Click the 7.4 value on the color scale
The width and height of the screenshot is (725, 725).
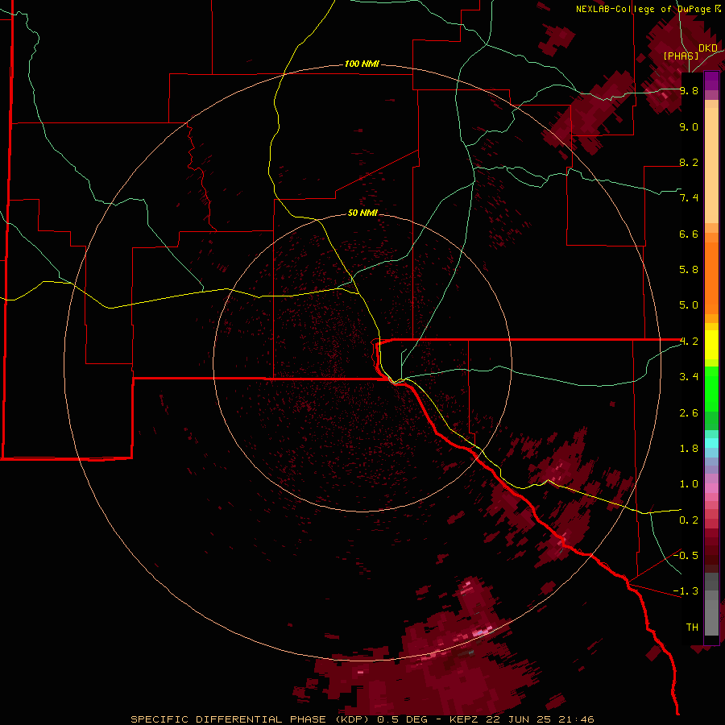coord(689,198)
